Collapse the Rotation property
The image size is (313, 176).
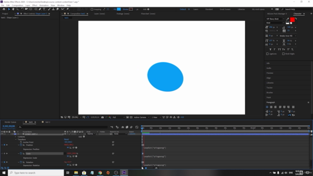(19, 162)
